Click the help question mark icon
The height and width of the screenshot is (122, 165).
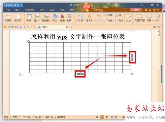coord(158,10)
